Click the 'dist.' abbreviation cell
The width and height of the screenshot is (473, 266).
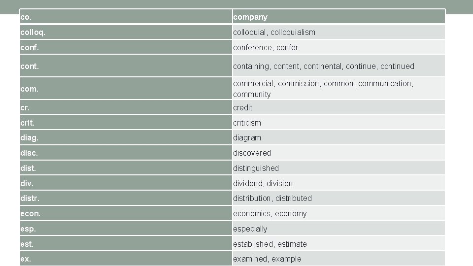click(126, 167)
